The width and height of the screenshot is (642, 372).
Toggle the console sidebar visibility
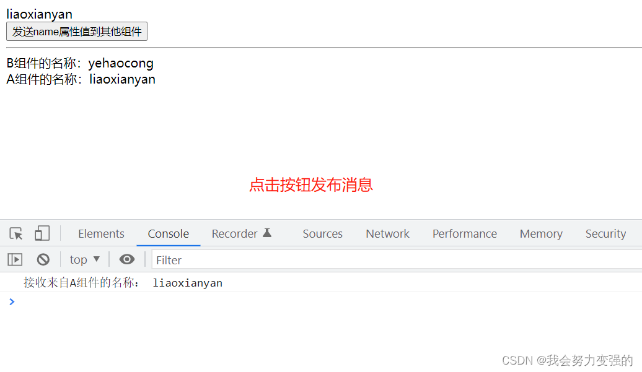coord(14,259)
